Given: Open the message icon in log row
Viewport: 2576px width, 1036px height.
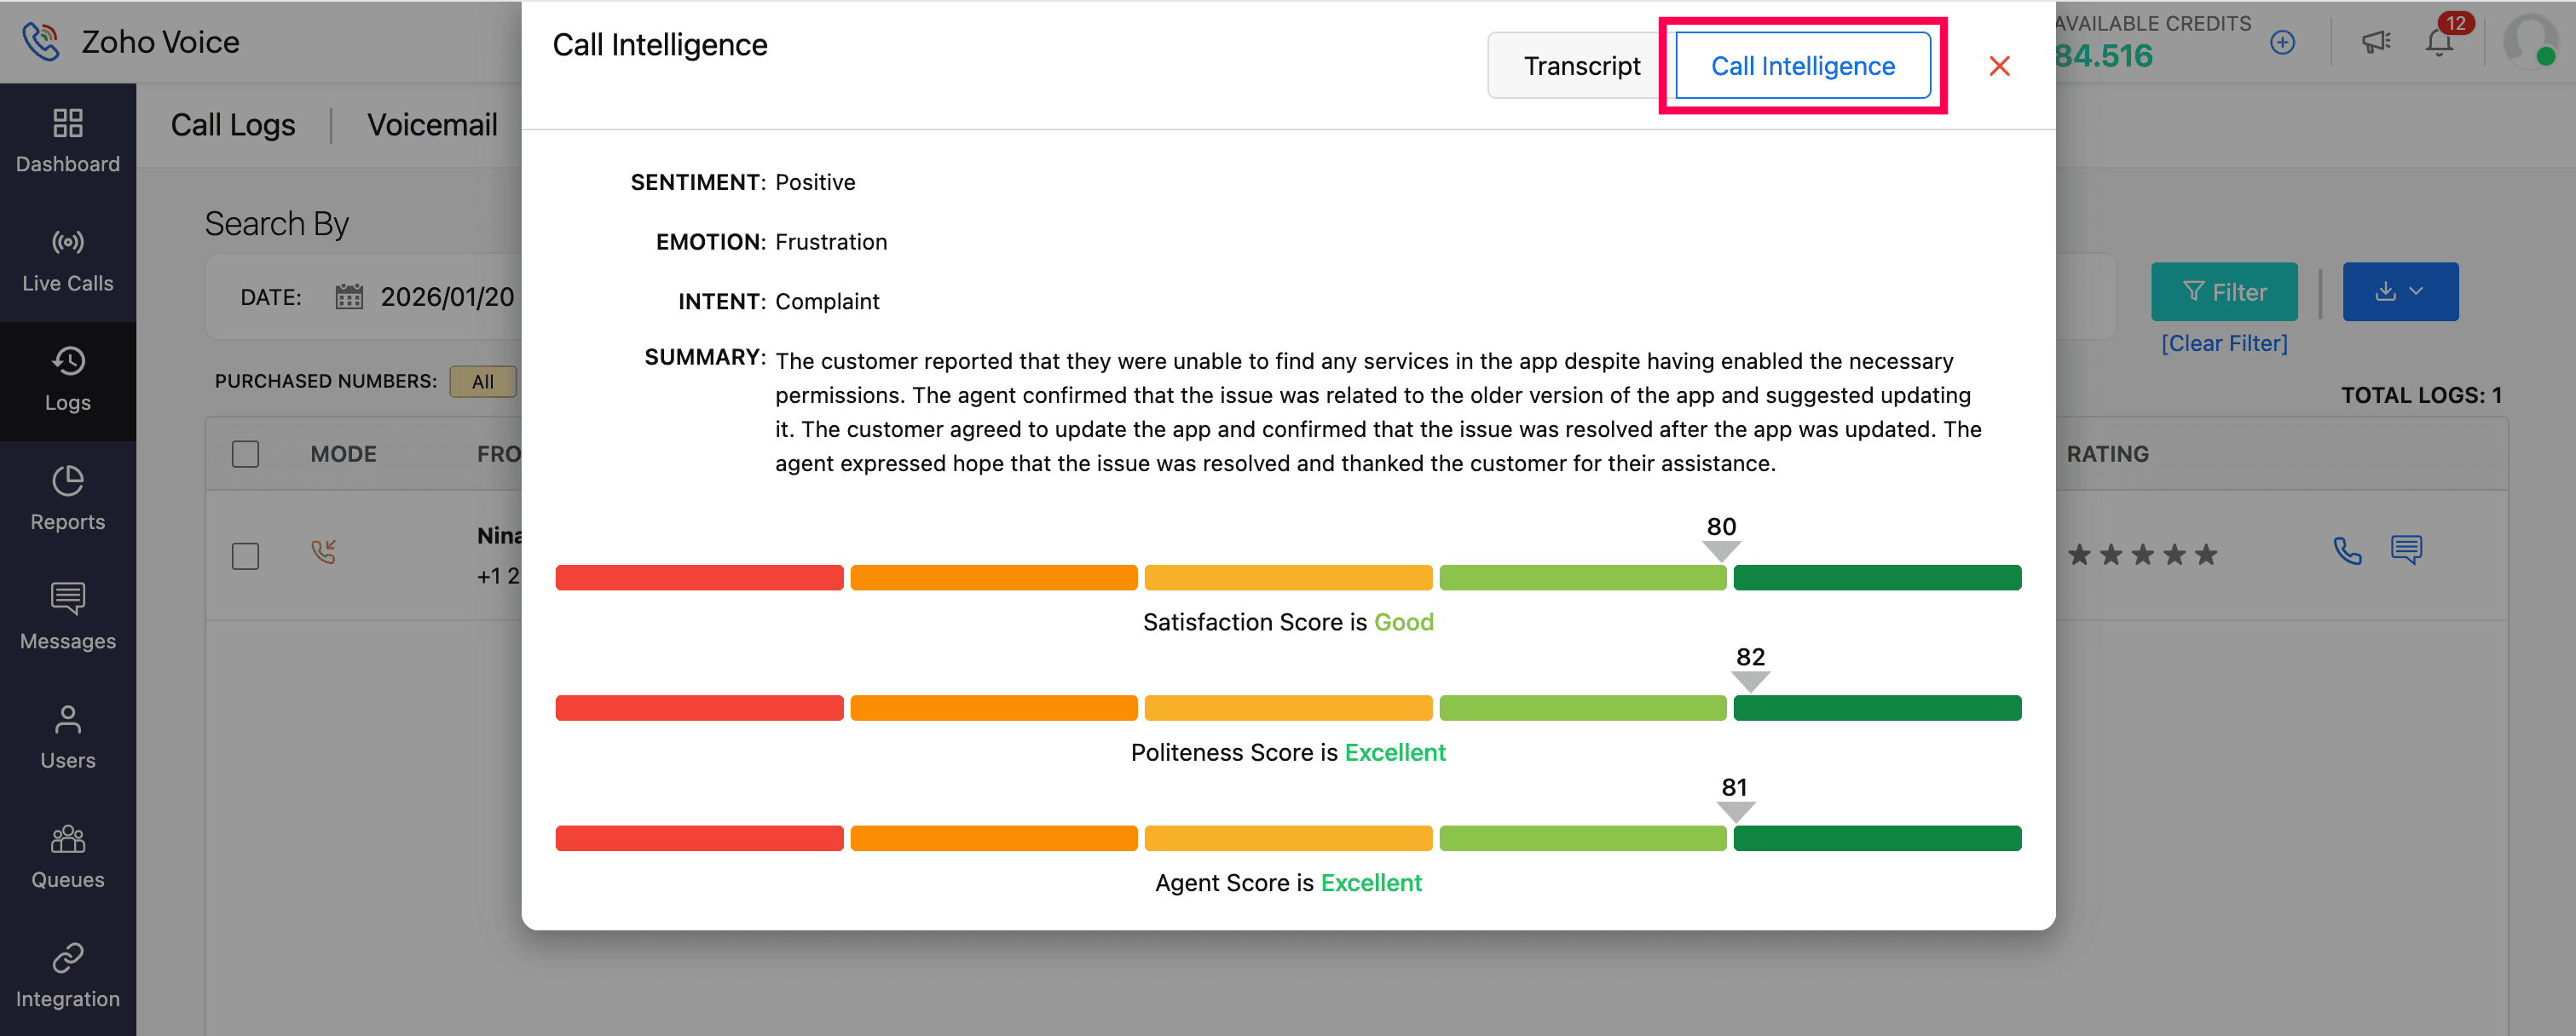Looking at the screenshot, I should pyautogui.click(x=2406, y=550).
